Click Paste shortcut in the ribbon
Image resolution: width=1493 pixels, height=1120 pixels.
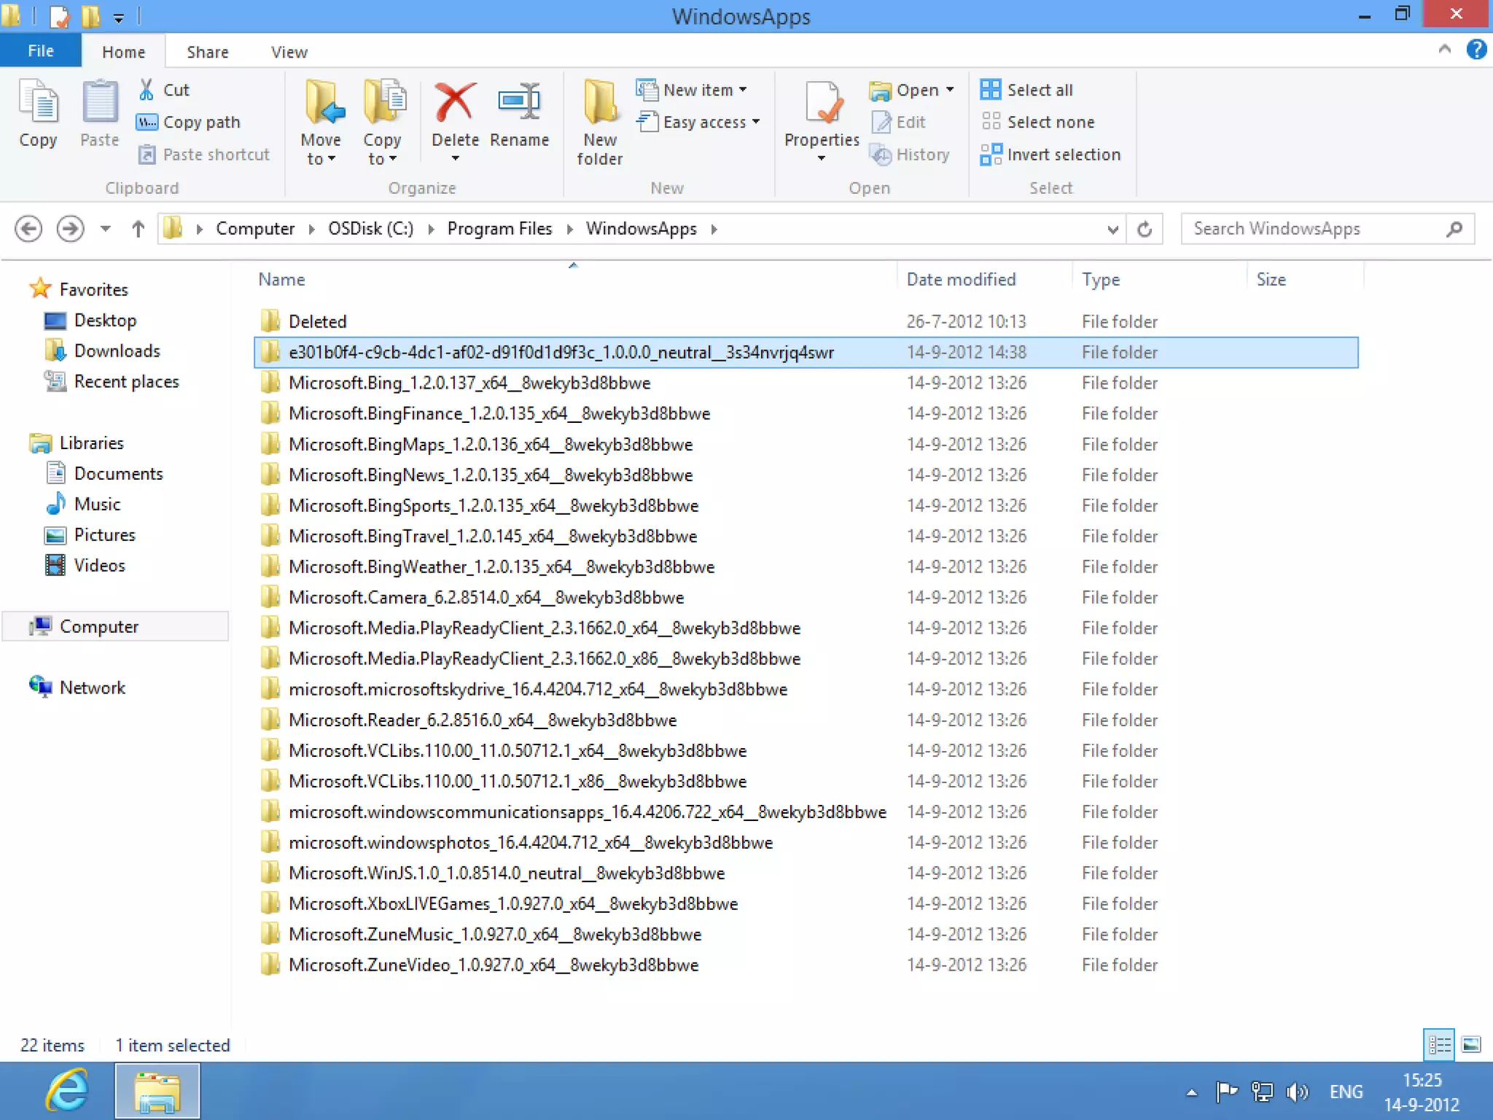[x=204, y=155]
